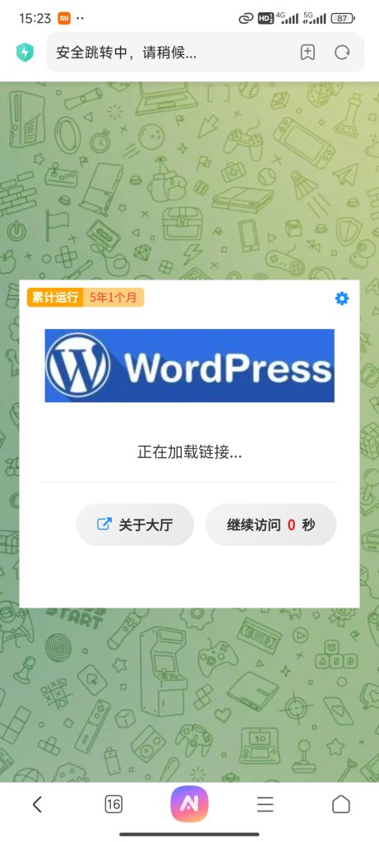Image resolution: width=379 pixels, height=842 pixels.
Task: Tap the orange 累计运行 badge
Action: (55, 298)
